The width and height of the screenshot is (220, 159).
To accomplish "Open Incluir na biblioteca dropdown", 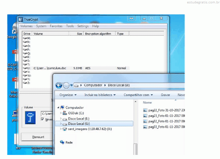I will 100,95.
